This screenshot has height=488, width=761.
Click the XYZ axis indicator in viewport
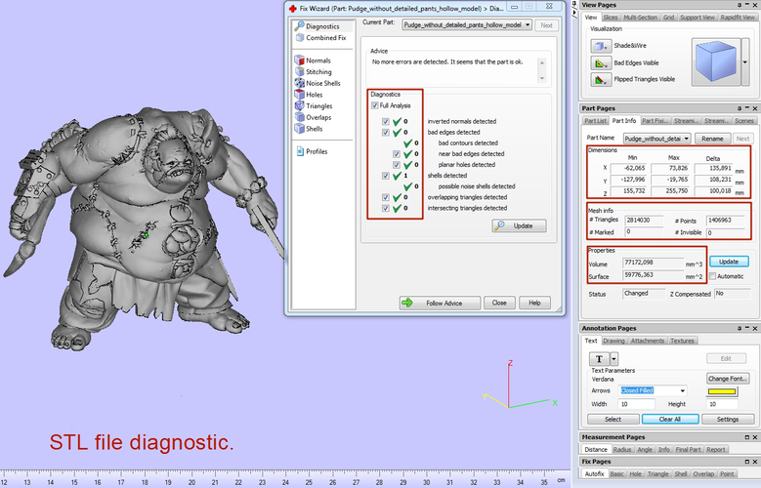[520, 386]
